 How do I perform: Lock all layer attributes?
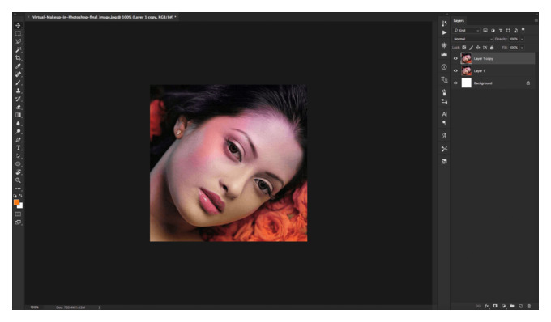click(x=492, y=48)
